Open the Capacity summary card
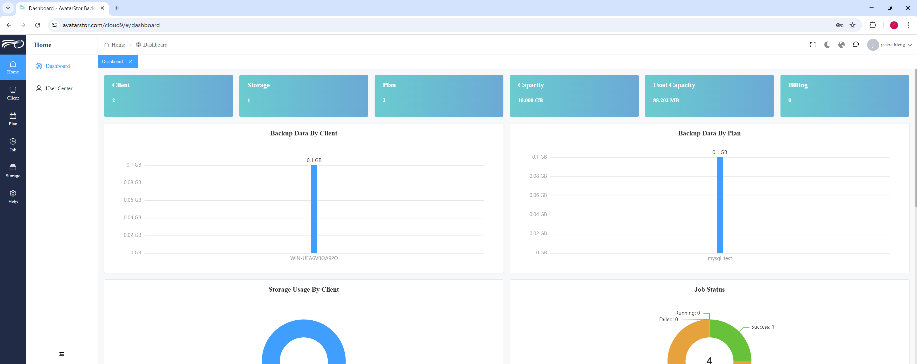 pos(574,96)
